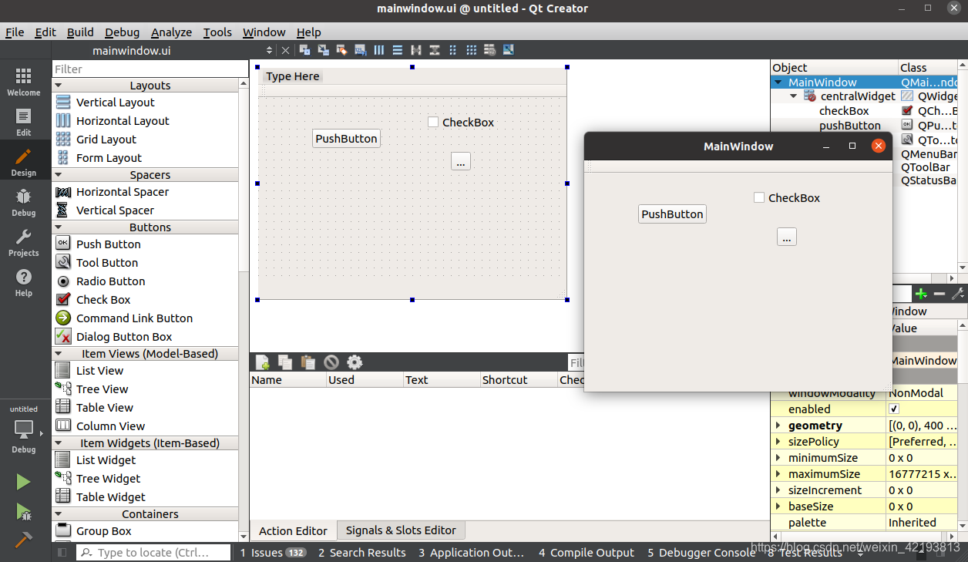Apply horizontal splitter layout toolbar icon
The image size is (968, 562).
[415, 50]
